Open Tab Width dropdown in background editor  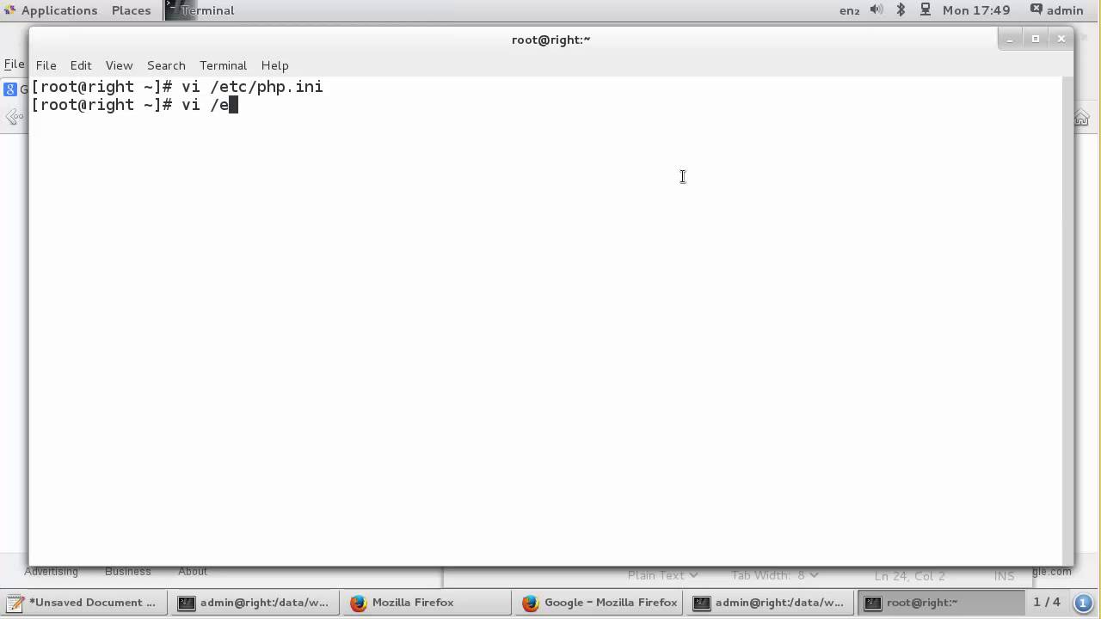coord(774,575)
